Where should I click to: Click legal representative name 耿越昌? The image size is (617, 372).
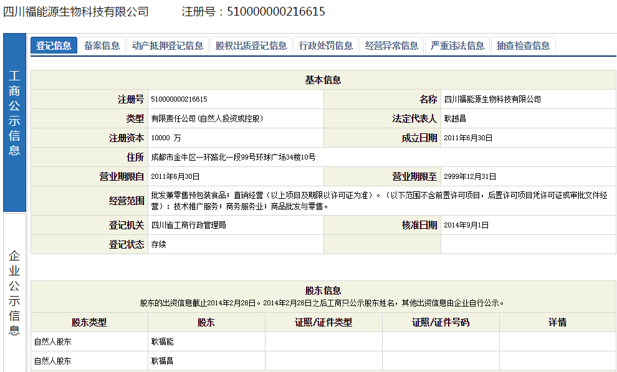click(455, 118)
